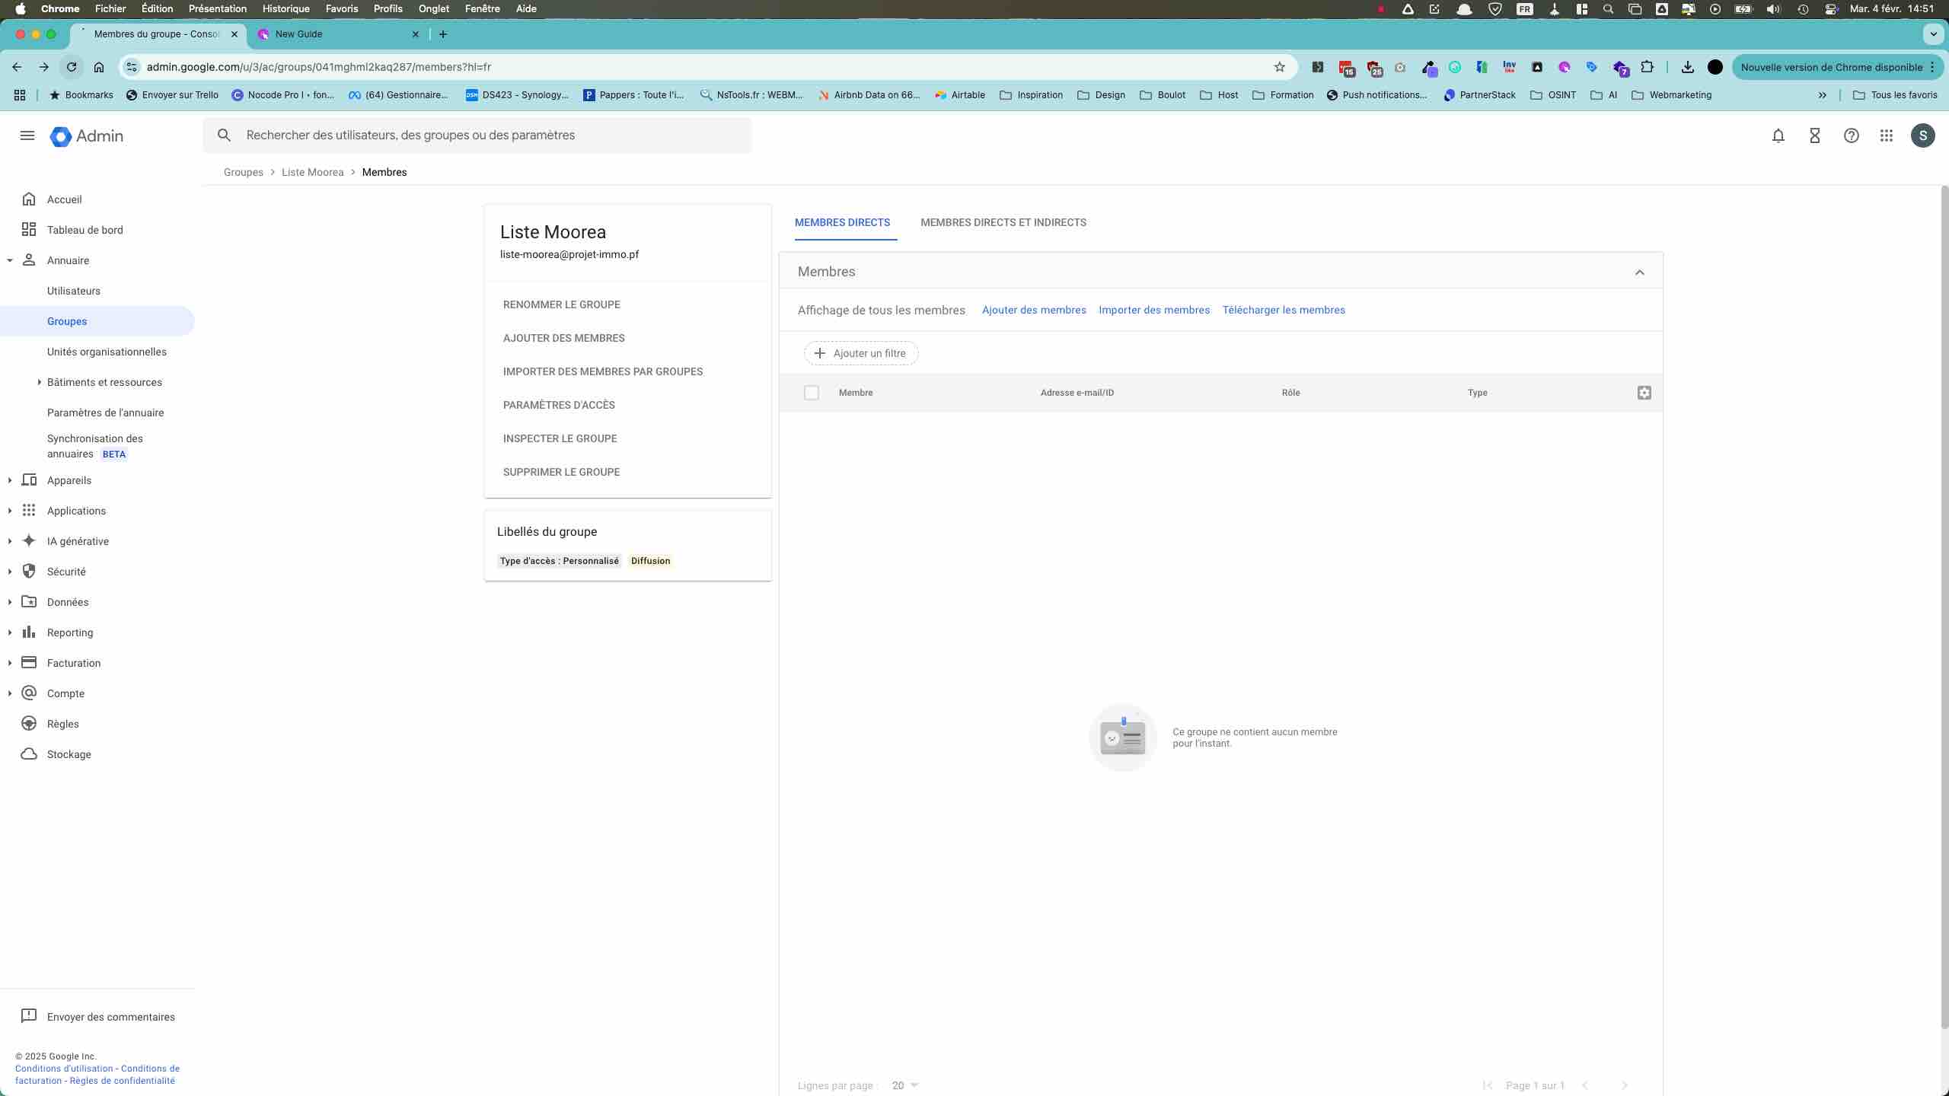This screenshot has height=1096, width=1949.
Task: Open the Lignes par page dropdown
Action: click(905, 1085)
